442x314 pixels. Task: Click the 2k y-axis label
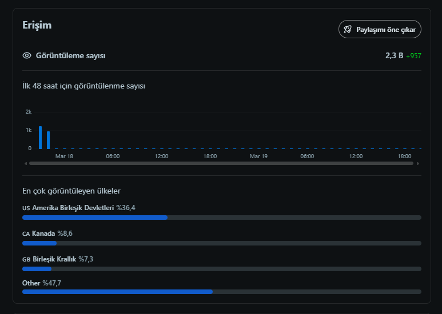29,112
